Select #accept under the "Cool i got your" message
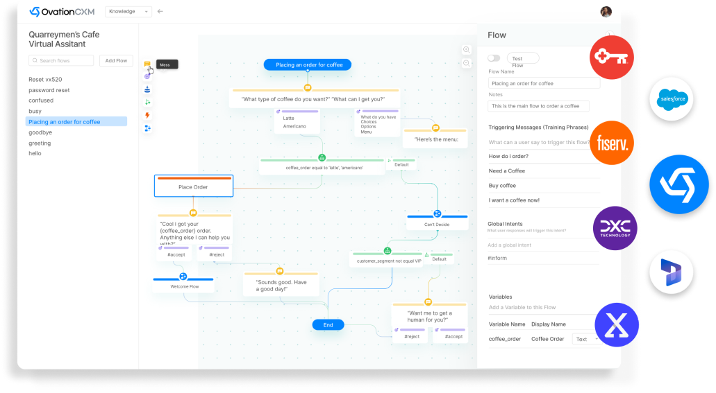The height and width of the screenshot is (393, 716). pos(176,254)
